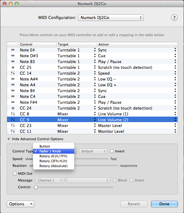Viewport: 184px width, 213px height.
Task: Toggle the Invert checkbox in the Message row
Action: coord(131,180)
